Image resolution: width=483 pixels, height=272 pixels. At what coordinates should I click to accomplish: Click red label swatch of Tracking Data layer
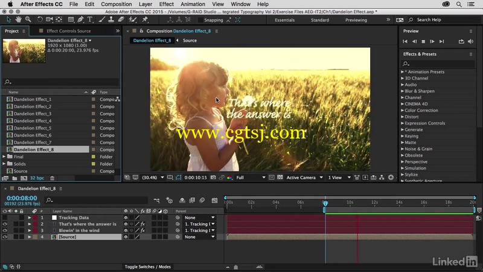click(x=35, y=218)
